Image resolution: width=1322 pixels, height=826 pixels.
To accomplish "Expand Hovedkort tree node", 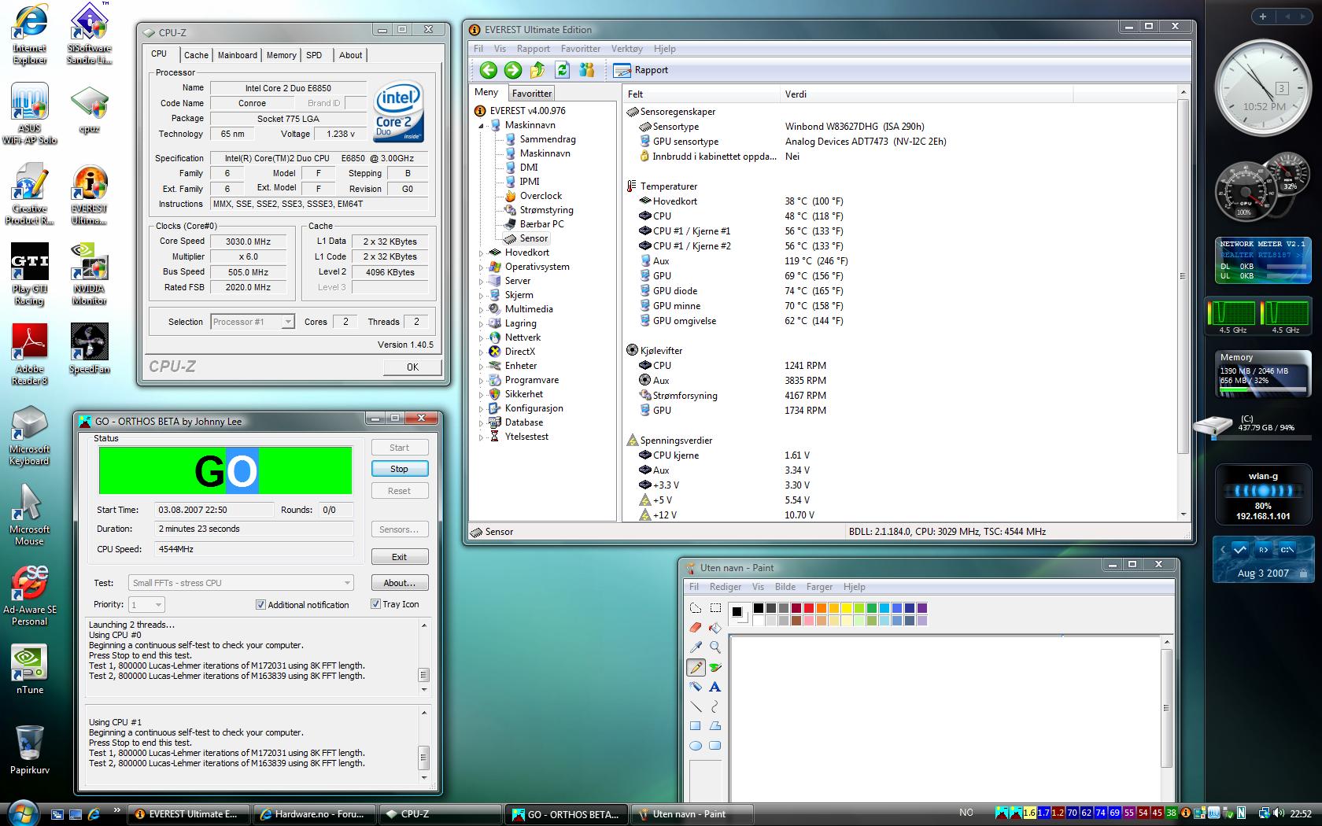I will [x=480, y=253].
